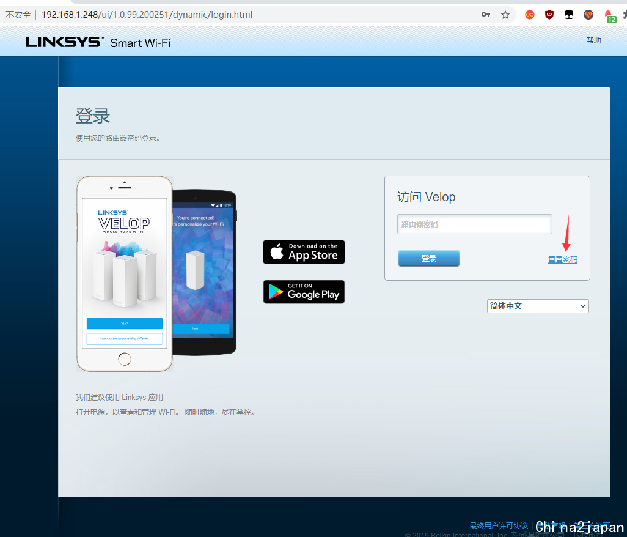Open the black square Tampermonkey extension icon

click(568, 15)
